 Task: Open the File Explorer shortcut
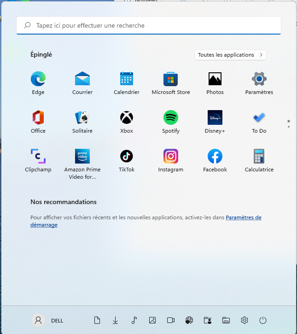point(226,320)
